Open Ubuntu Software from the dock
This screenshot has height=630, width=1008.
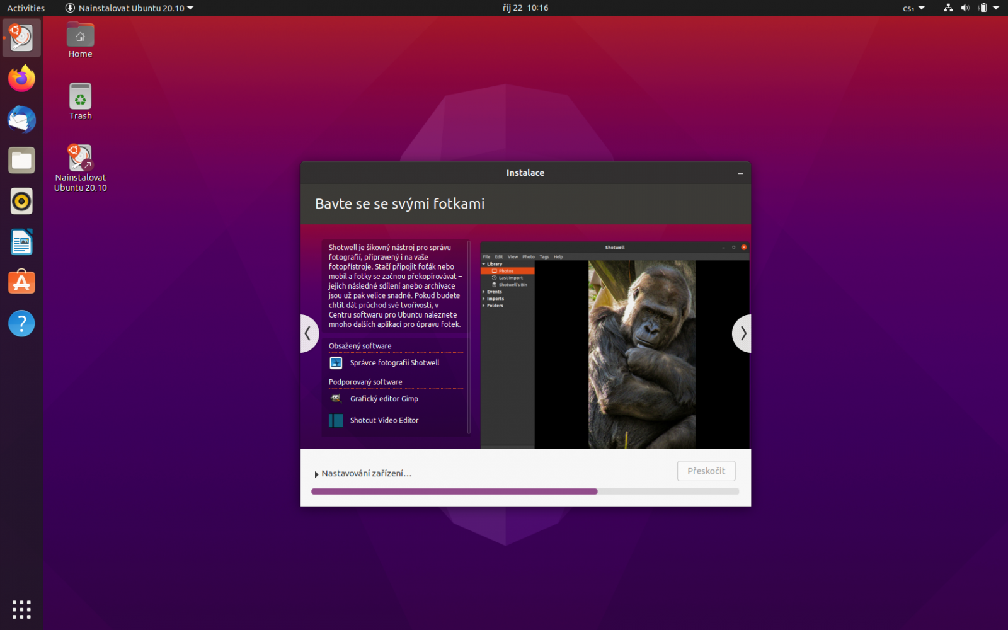[21, 282]
